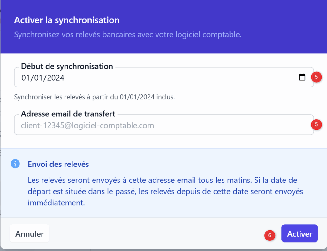Image resolution: width=327 pixels, height=251 pixels.
Task: Click the subtitle about relevés bancaires
Action: click(x=127, y=34)
